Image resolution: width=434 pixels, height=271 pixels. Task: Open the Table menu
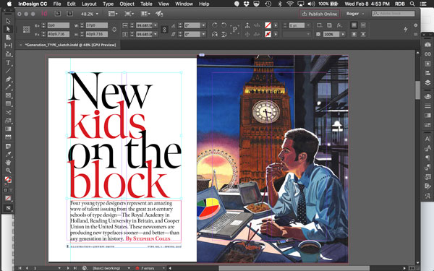[146, 4]
